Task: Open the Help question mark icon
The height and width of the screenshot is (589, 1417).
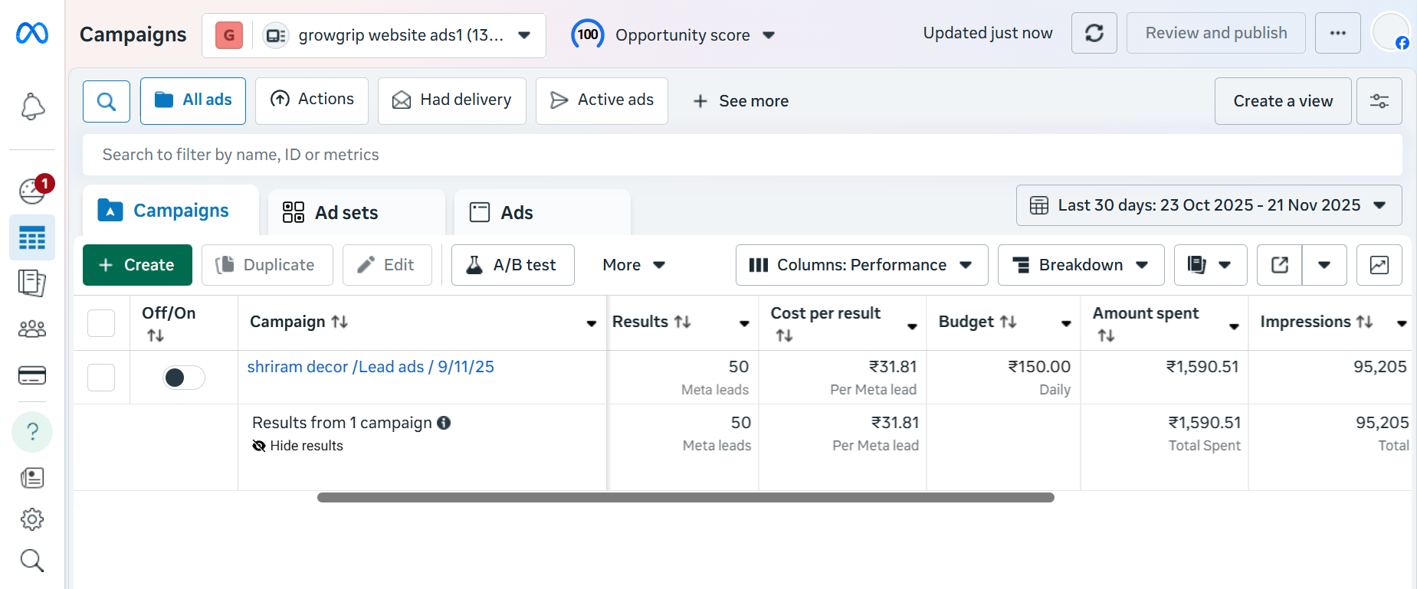Action: (x=32, y=432)
